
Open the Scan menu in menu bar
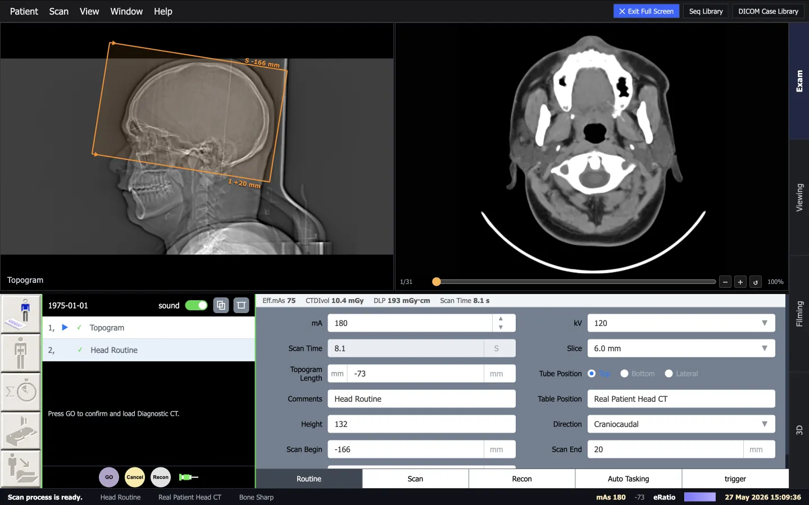[59, 11]
